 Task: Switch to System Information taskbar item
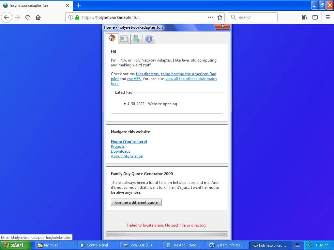227,245
